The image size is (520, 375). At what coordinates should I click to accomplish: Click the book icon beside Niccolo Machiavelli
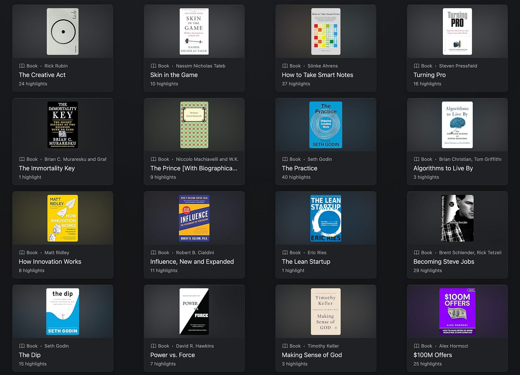pos(153,159)
